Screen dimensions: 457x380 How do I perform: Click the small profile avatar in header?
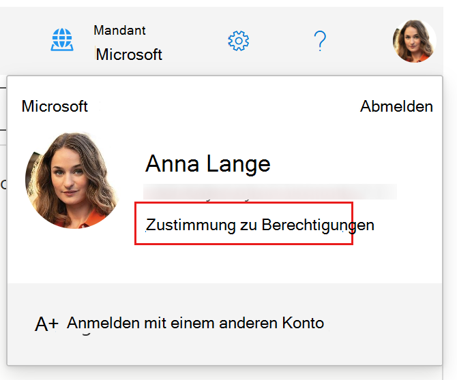point(414,41)
